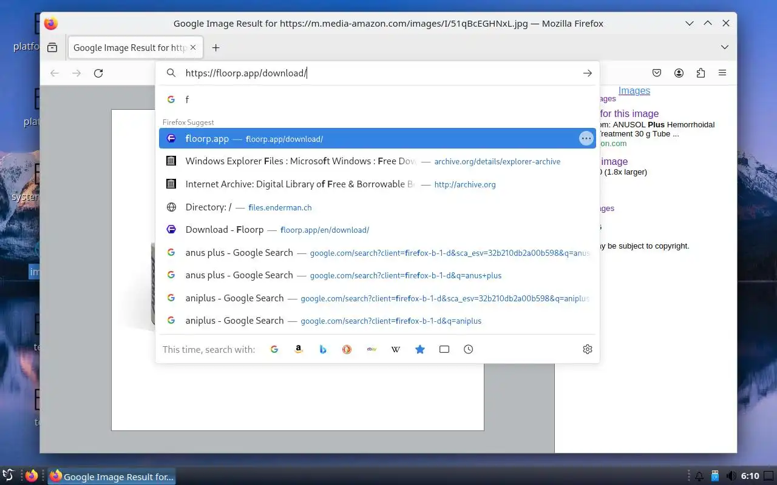
Task: Search this time with DuckDuckGo icon
Action: (x=347, y=349)
